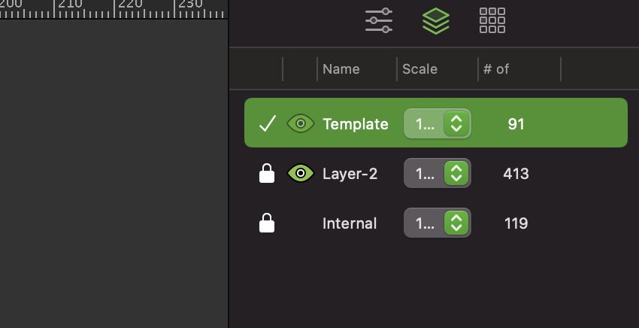Sort layers by the Name column header
The image size is (639, 328).
pyautogui.click(x=341, y=69)
